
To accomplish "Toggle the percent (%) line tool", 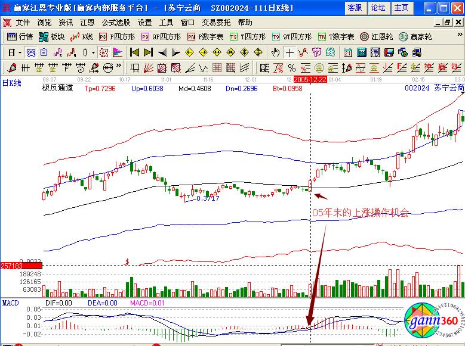I will (292, 67).
